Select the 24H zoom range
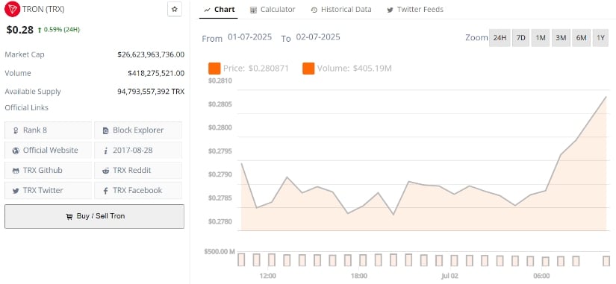 pyautogui.click(x=500, y=38)
